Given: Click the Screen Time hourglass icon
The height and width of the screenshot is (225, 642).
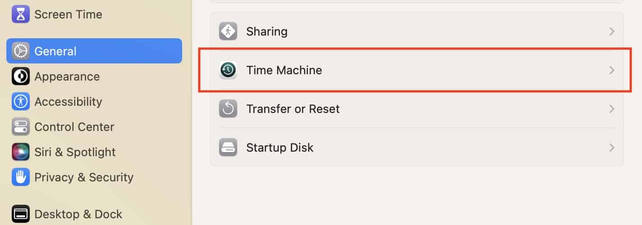Looking at the screenshot, I should [21, 14].
